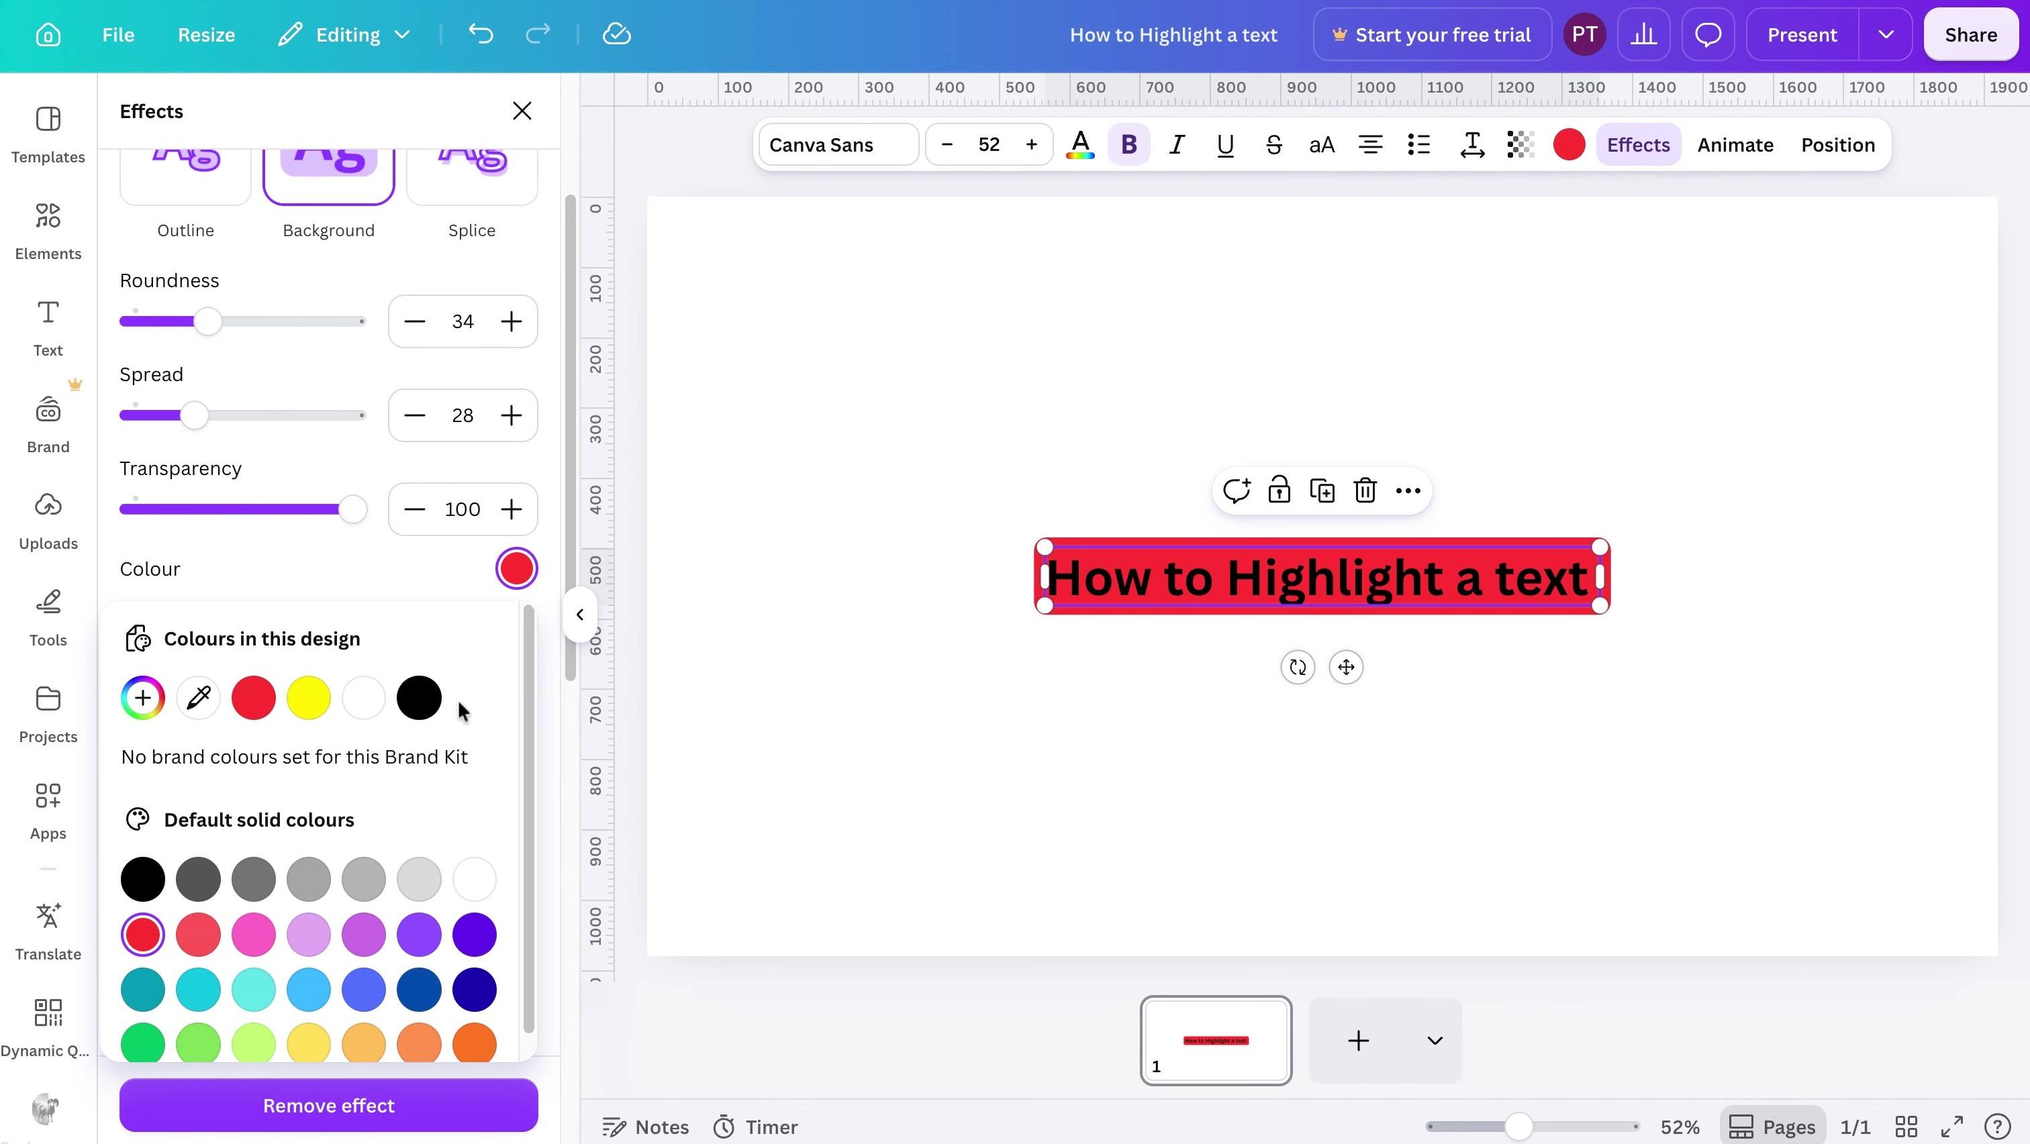Collapse side panel with arrow handle
The height and width of the screenshot is (1144, 2030).
(579, 615)
